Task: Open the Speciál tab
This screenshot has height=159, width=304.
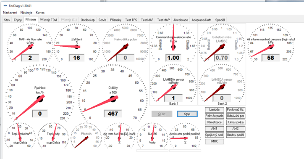Action: pyautogui.click(x=220, y=20)
